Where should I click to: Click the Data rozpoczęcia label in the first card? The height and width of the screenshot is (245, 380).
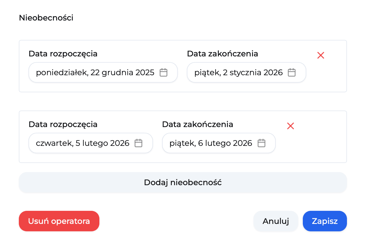(x=63, y=54)
